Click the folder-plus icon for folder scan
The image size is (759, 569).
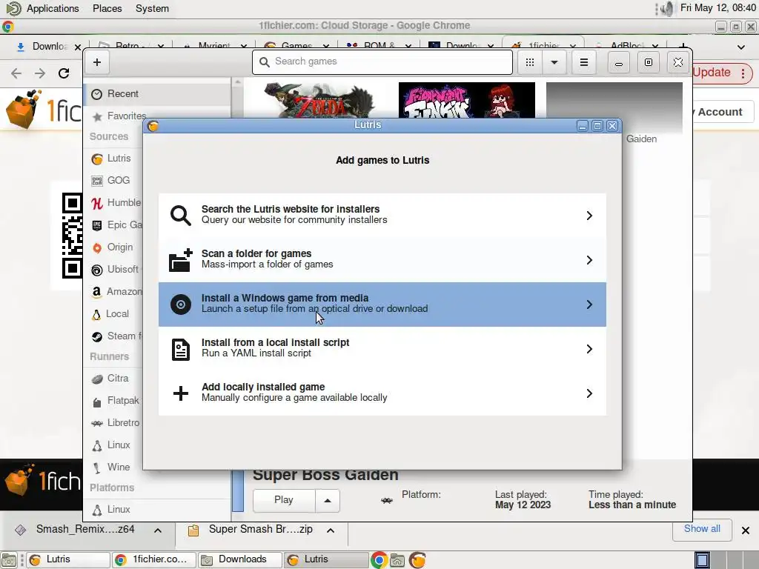coord(181,260)
